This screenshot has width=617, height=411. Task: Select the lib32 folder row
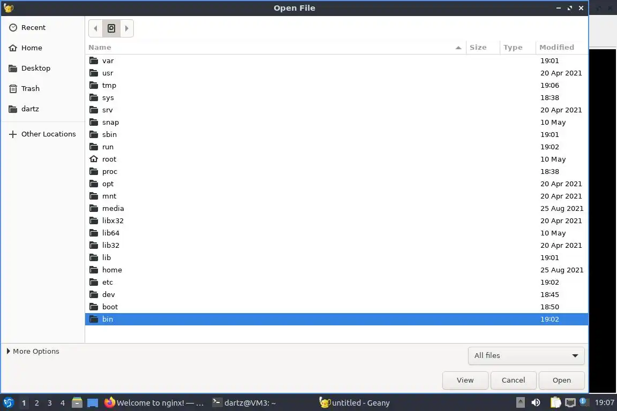(x=336, y=246)
